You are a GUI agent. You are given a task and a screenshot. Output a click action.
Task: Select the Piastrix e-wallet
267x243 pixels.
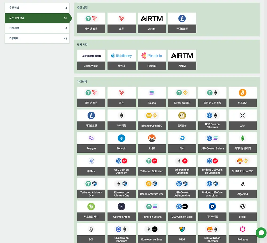coord(152,60)
